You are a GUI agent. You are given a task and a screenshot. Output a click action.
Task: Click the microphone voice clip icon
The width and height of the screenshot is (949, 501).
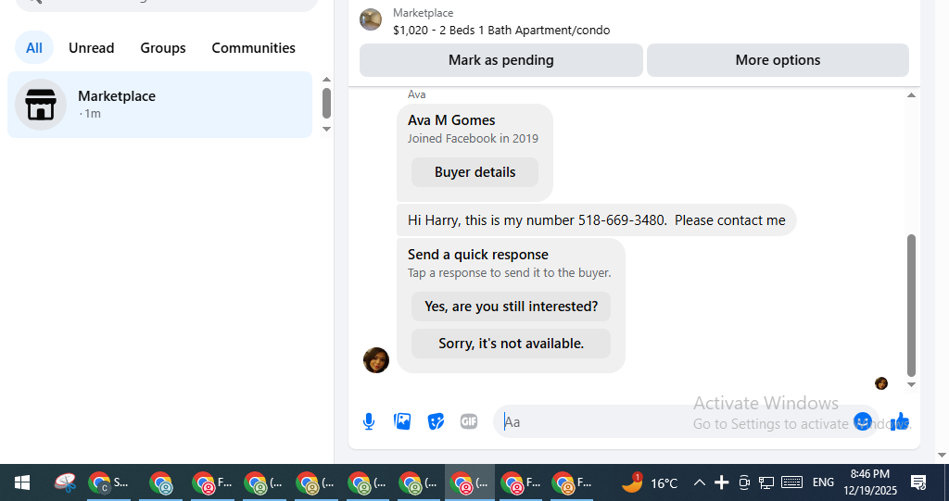click(x=369, y=421)
